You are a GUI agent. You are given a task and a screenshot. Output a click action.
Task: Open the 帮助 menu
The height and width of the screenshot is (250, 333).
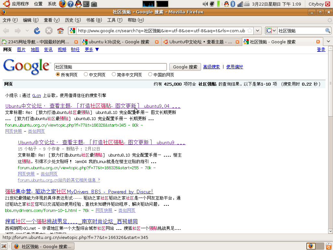[136, 20]
